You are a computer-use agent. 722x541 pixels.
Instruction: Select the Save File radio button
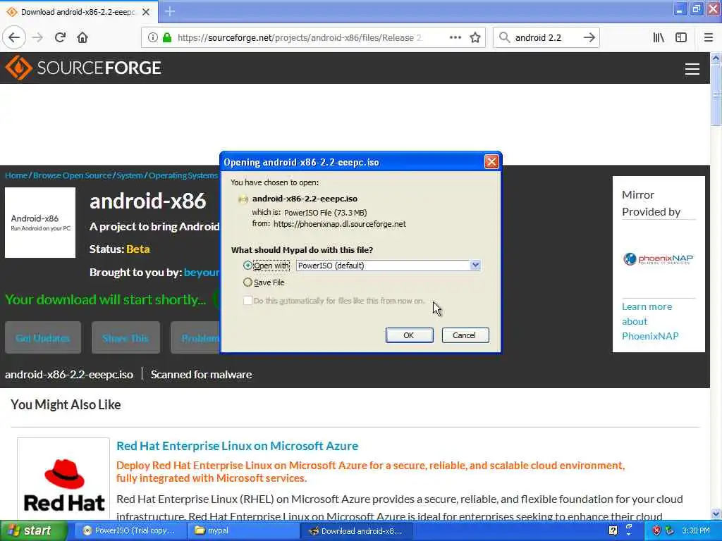coord(247,282)
